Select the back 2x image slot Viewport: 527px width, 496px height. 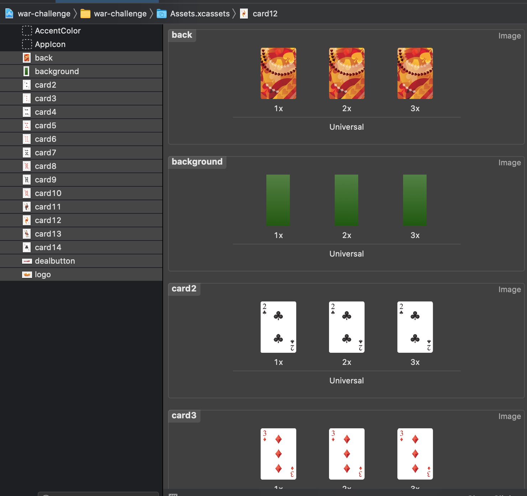click(347, 73)
